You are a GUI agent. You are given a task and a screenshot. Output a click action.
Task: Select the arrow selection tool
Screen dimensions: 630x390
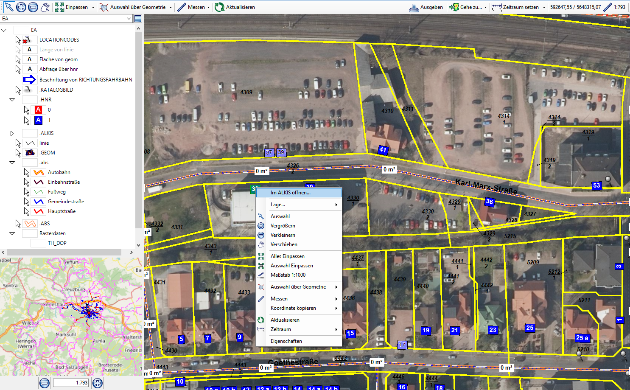pyautogui.click(x=9, y=7)
